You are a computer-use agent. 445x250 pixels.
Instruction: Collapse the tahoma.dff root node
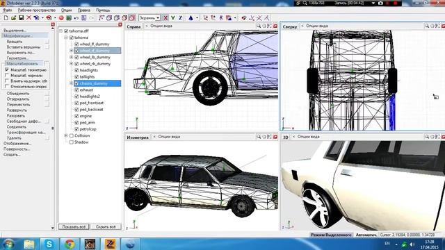pyautogui.click(x=61, y=31)
